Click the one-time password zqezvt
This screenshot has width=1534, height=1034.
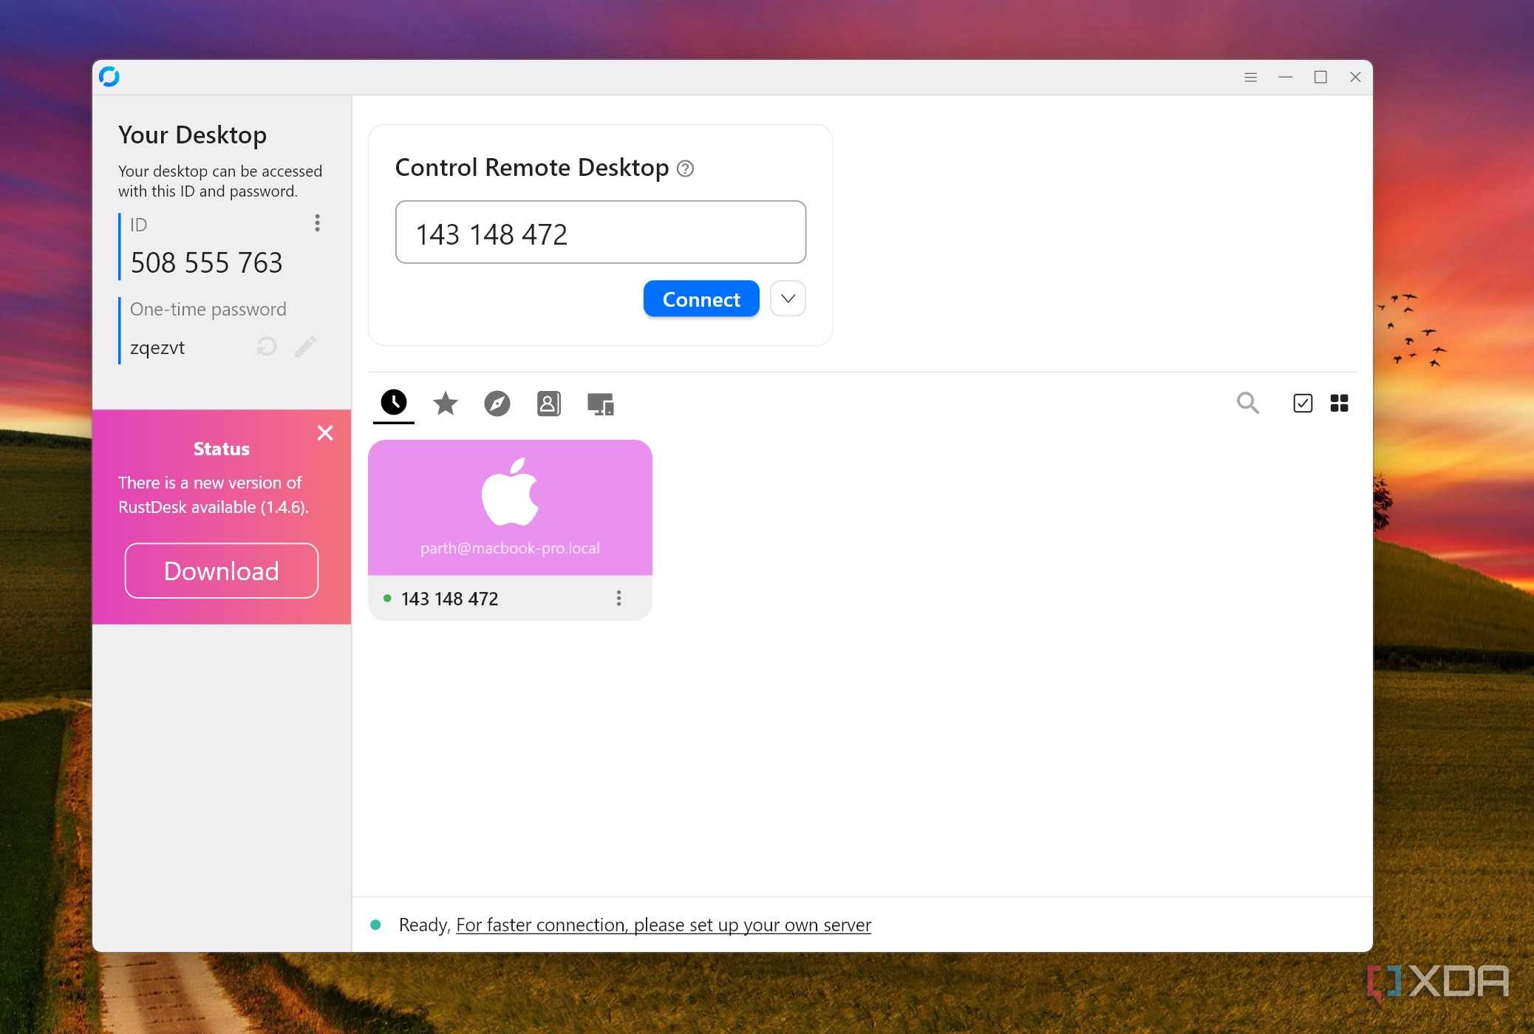click(x=157, y=347)
